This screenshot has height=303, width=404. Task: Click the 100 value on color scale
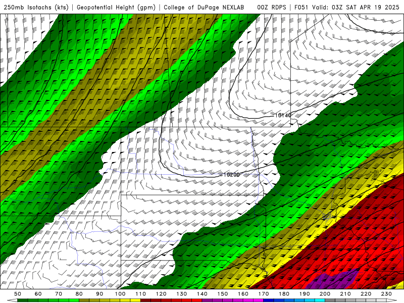coord(120,294)
